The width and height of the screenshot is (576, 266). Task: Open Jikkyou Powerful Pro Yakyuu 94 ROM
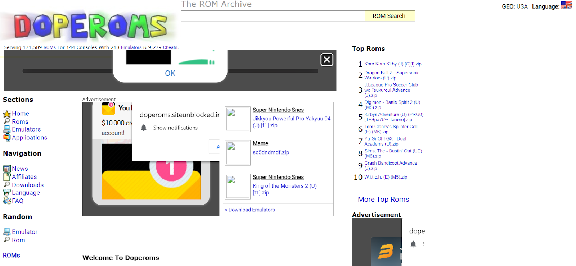tap(292, 122)
